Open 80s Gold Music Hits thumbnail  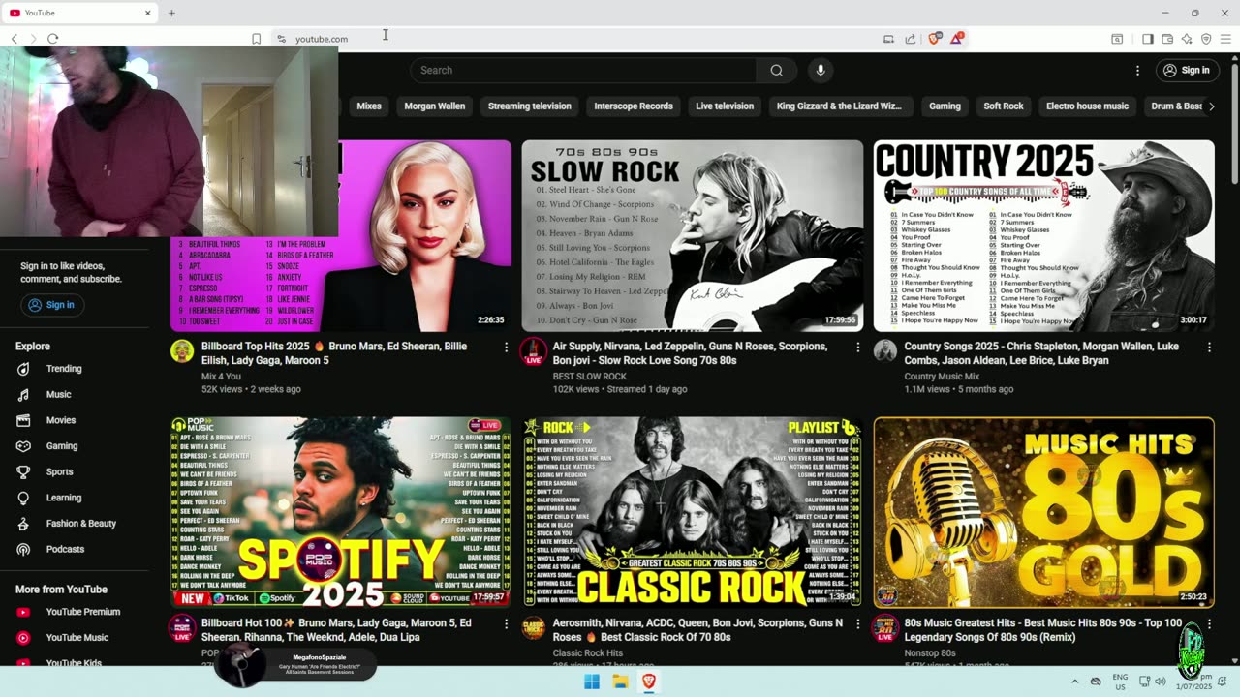coord(1044,512)
